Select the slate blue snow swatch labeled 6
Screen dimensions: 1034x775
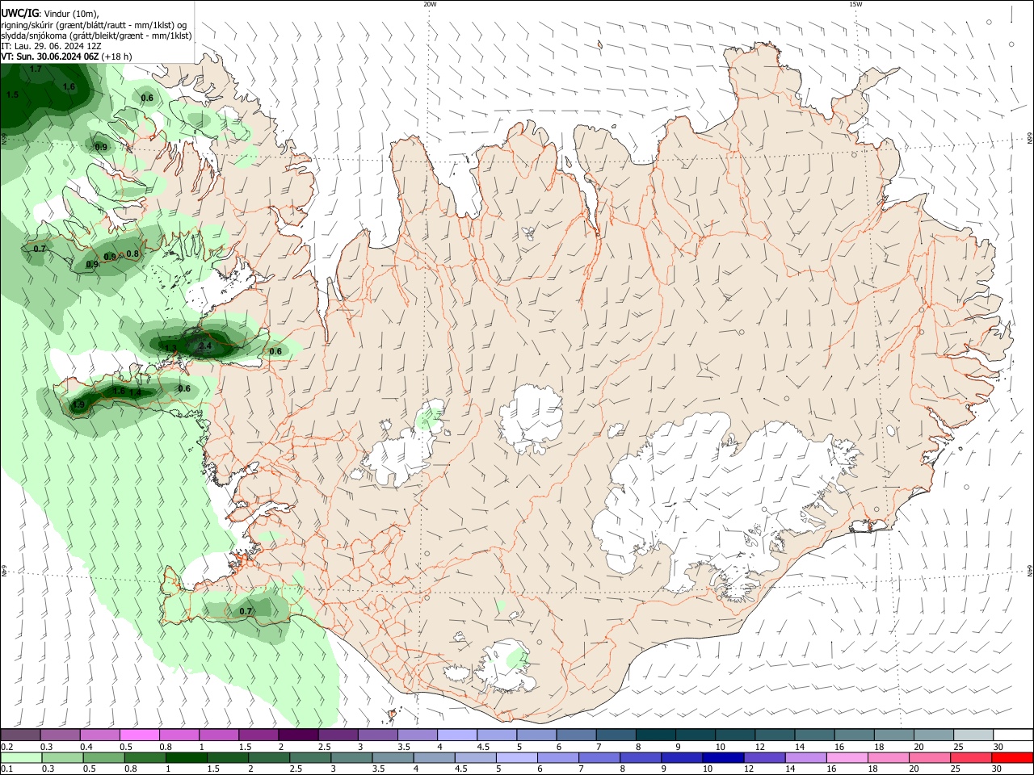576,735
